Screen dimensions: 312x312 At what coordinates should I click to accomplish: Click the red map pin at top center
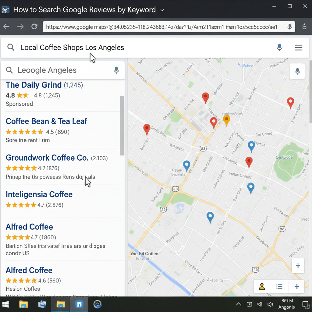tap(206, 98)
